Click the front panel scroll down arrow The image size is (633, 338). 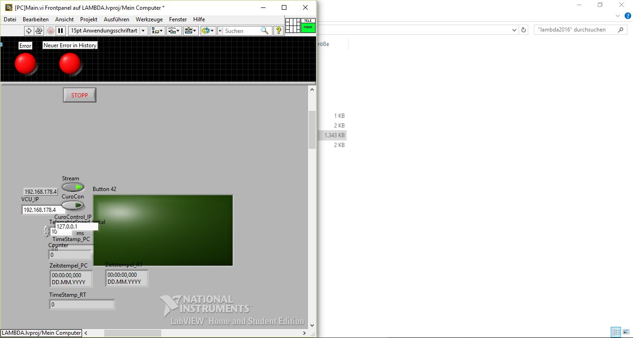point(312,325)
